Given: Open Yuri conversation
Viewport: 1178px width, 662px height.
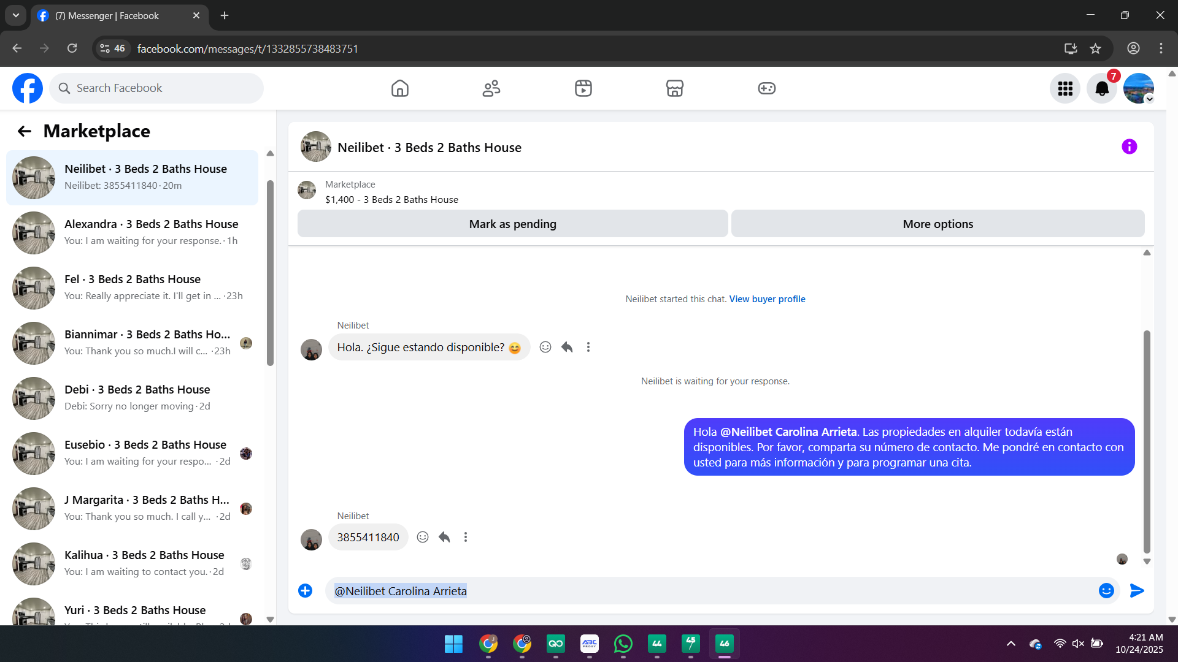Looking at the screenshot, I should [x=132, y=609].
